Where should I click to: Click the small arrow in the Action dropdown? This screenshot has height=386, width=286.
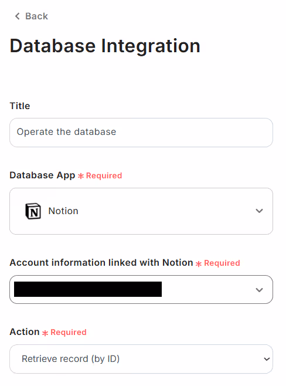(267, 359)
